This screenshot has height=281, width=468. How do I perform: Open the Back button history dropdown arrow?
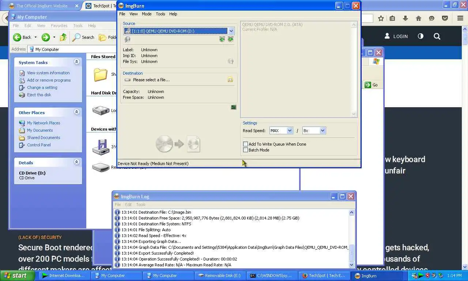click(35, 37)
